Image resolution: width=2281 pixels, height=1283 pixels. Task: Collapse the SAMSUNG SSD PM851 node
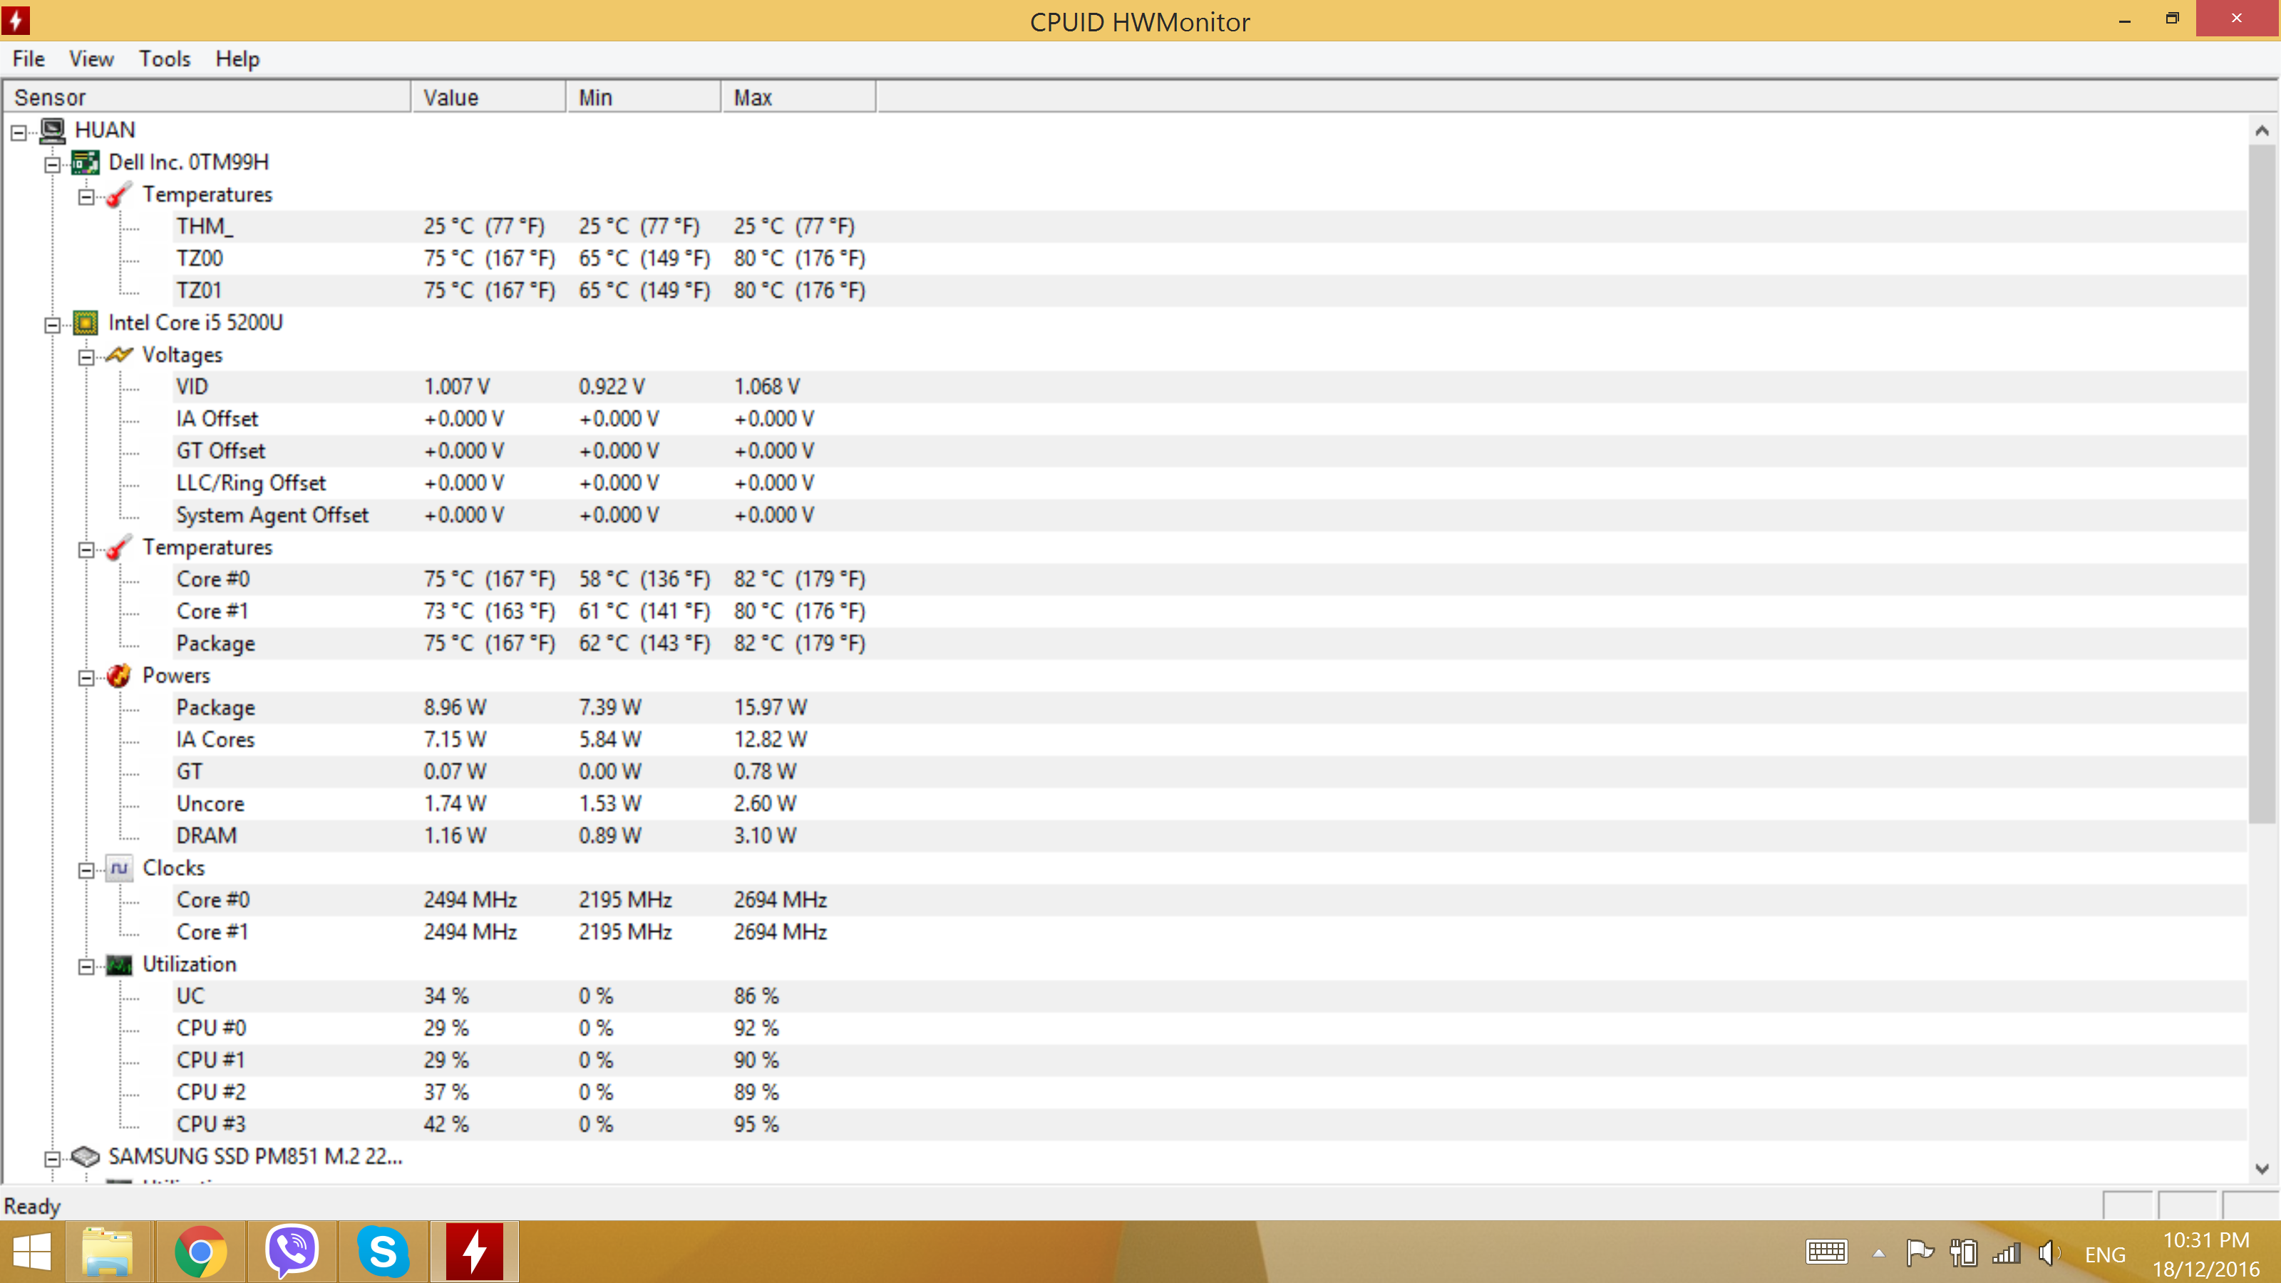pyautogui.click(x=52, y=1159)
